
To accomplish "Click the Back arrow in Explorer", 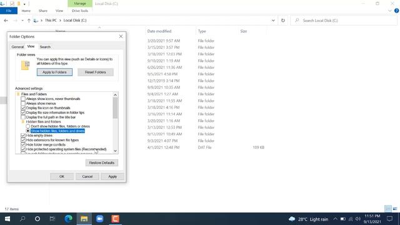I will (x=6, y=21).
